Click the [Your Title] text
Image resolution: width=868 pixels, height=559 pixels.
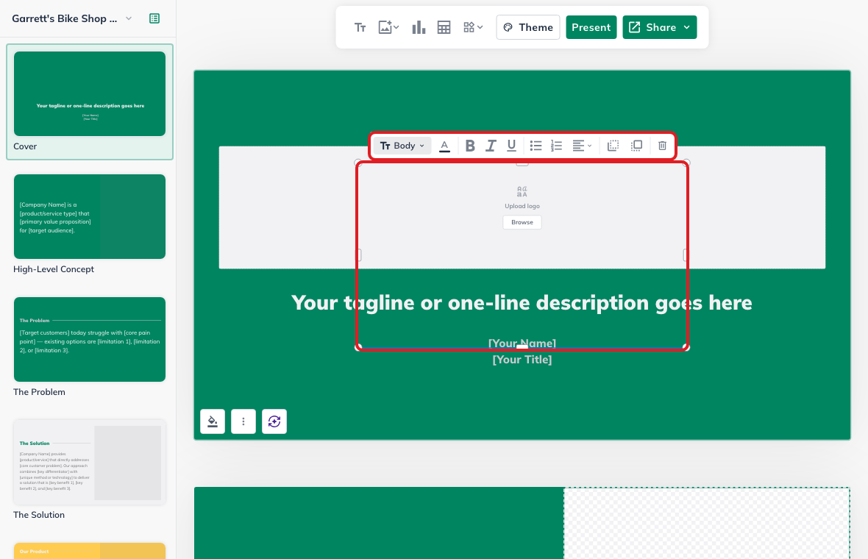coord(522,360)
